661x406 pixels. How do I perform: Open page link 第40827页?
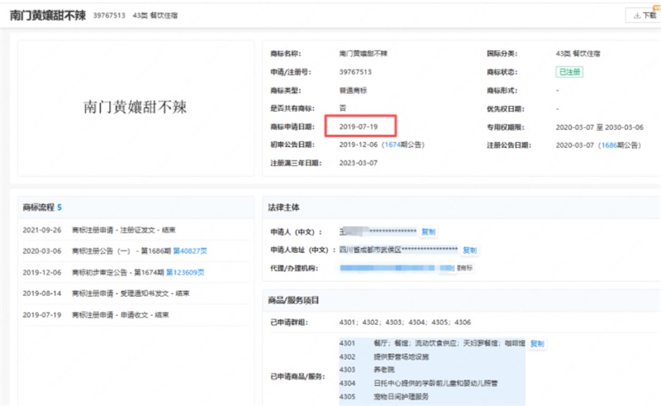click(190, 251)
